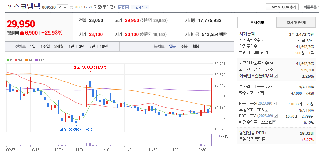Click purple 120-day moving average legend marker
322x156 pixels.
[36, 61]
